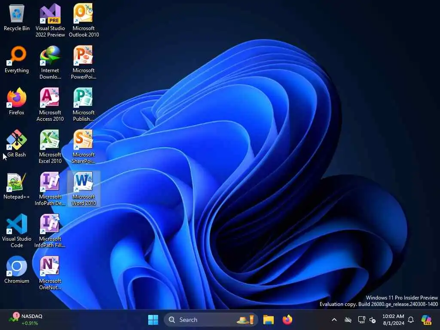Click the muted volume tray icon

[x=373, y=320]
